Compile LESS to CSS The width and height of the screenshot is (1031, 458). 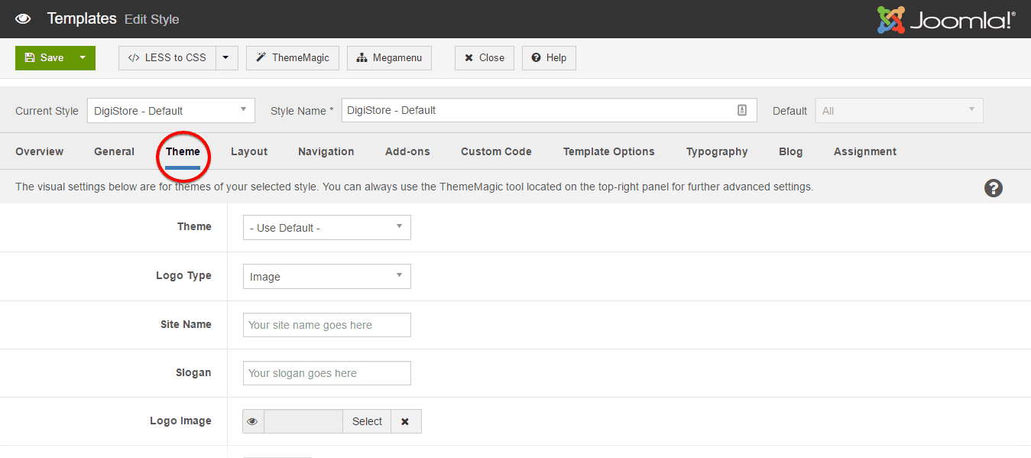click(167, 58)
